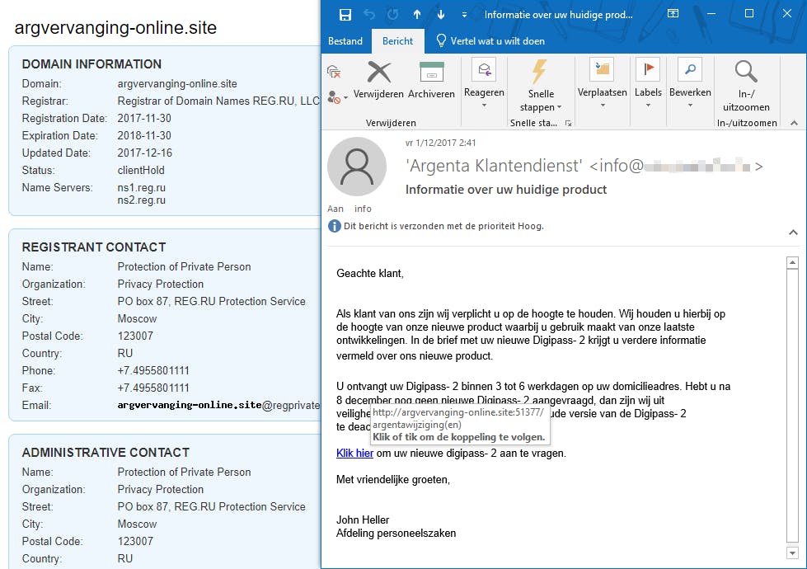This screenshot has height=569, width=807.
Task: Collapse the message header with chevron
Action: [793, 233]
